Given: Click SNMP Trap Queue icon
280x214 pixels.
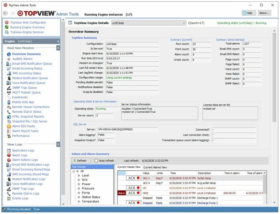Looking at the screenshot, I should point(9,88).
